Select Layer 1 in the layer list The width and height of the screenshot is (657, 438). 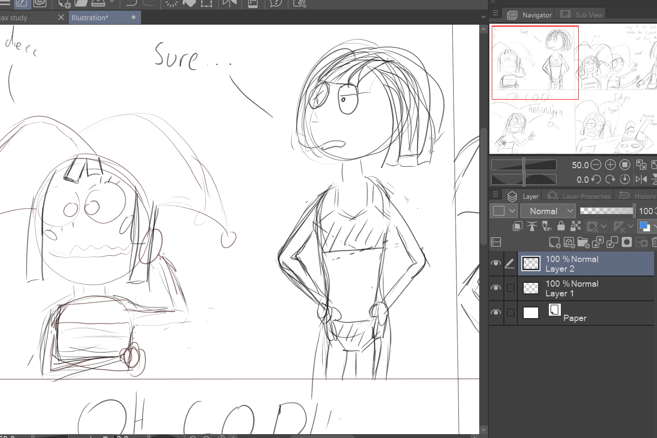tap(586, 289)
